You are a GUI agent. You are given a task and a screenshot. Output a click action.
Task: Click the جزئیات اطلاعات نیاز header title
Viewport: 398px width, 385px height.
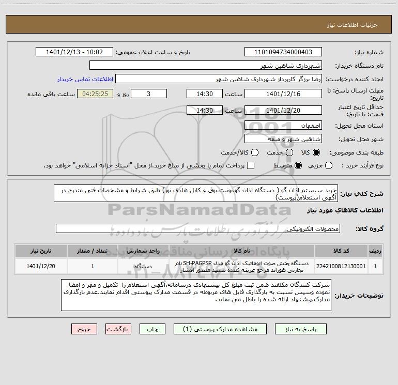[x=353, y=25]
